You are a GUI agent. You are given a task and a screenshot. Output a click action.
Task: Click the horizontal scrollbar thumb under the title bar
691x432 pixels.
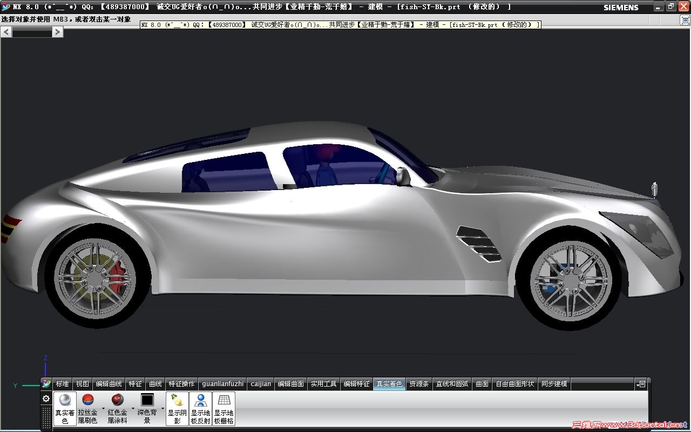click(x=32, y=32)
